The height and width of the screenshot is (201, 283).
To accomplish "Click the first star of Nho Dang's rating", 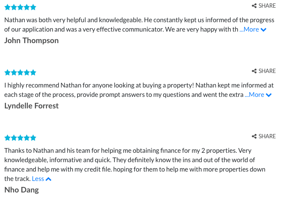I will click(x=7, y=138).
